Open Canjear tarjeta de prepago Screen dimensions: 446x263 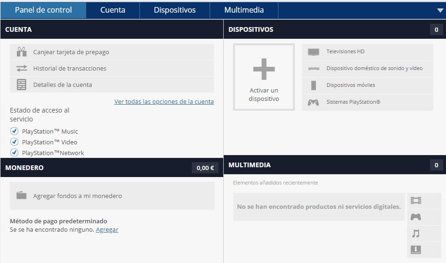tap(112, 52)
